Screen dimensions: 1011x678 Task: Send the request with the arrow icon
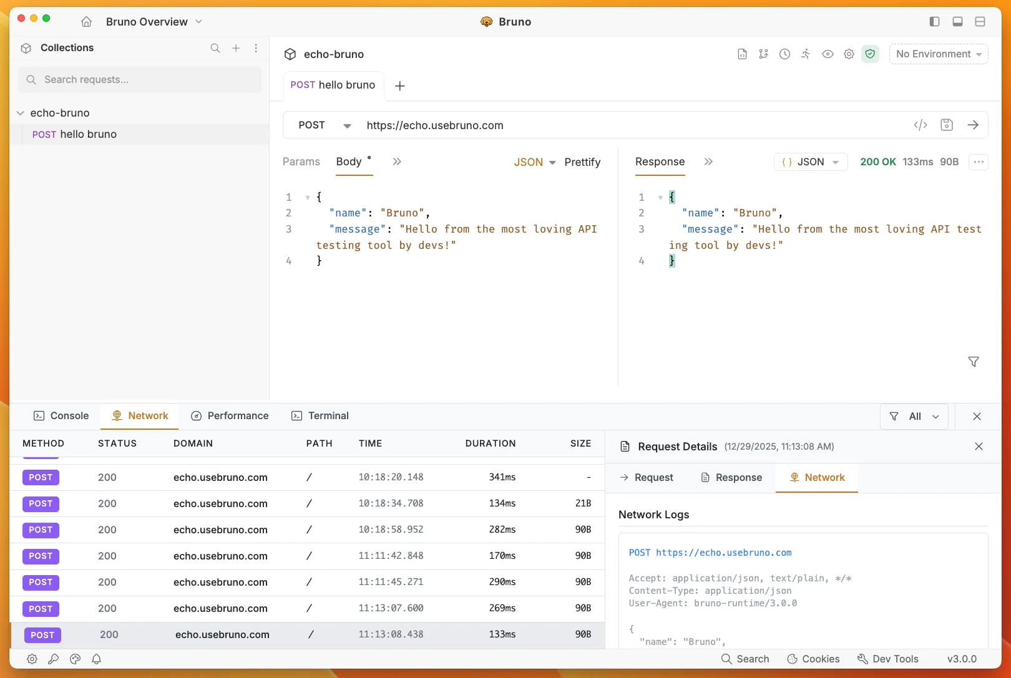point(973,125)
